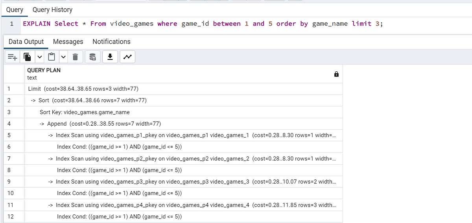The height and width of the screenshot is (223, 472).
Task: Open the Graph Visualiser icon
Action: click(x=127, y=58)
